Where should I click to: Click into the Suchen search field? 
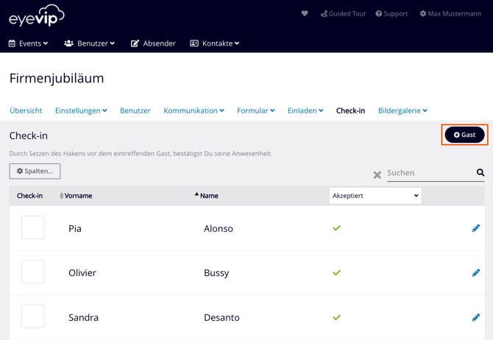coord(430,173)
